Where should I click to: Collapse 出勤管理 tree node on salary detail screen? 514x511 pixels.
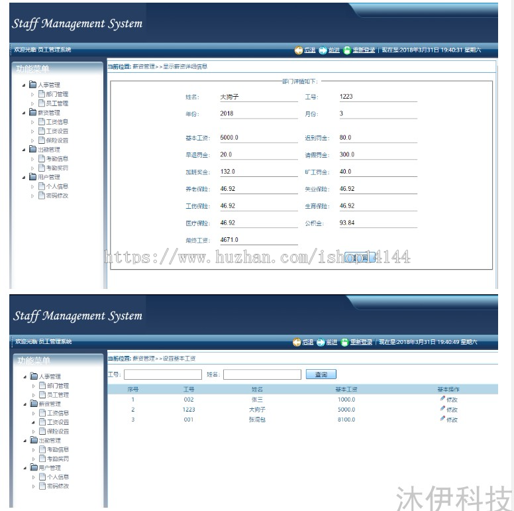(x=24, y=150)
